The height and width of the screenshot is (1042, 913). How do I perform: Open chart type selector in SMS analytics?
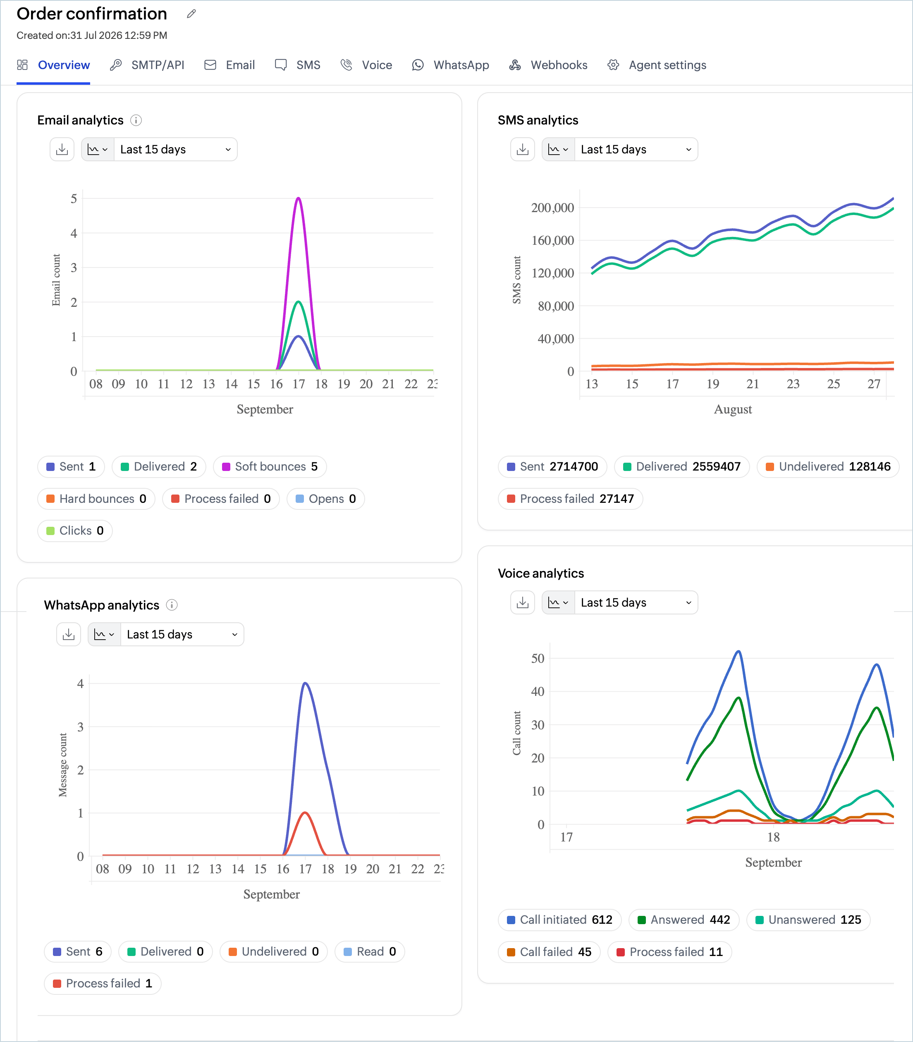pyautogui.click(x=558, y=149)
